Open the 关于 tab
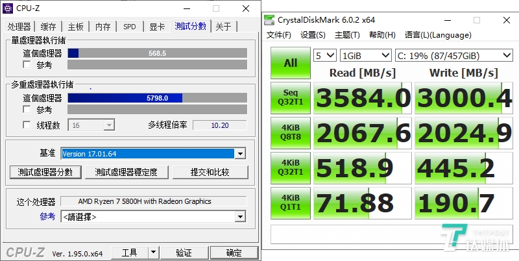Screen dimensions: 519x261 click(x=224, y=27)
